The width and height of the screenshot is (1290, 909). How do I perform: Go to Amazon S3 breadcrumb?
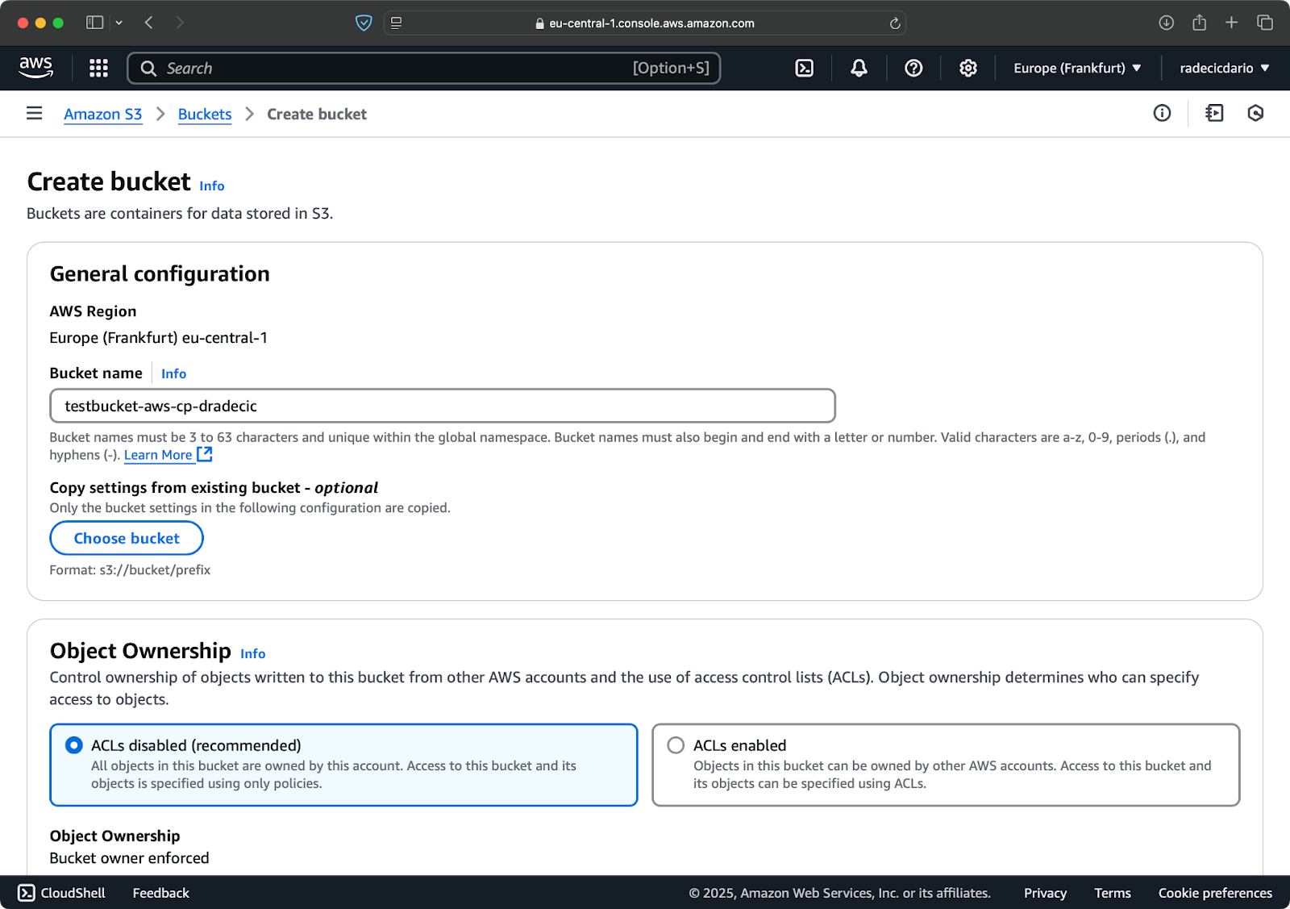103,114
